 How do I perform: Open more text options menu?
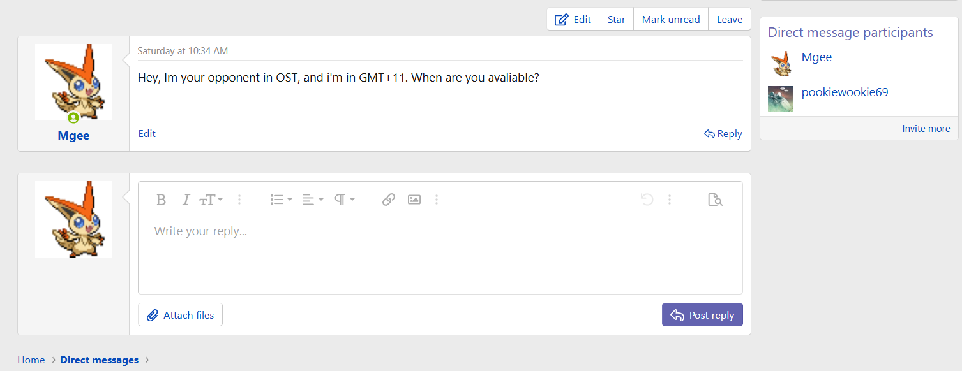tap(239, 200)
